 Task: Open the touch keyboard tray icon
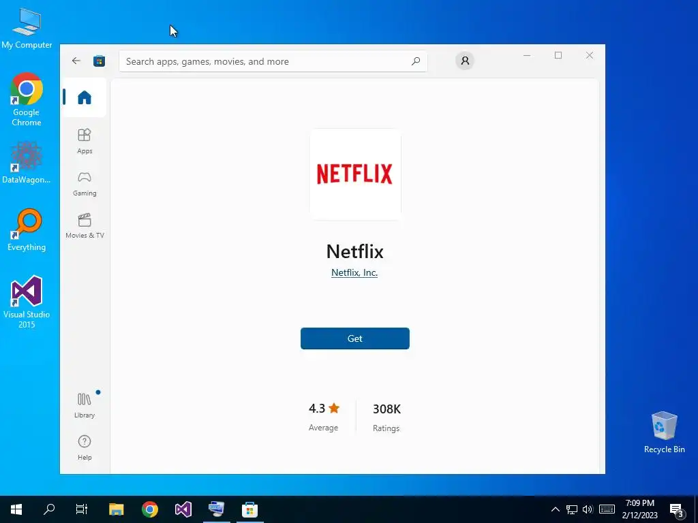(607, 509)
